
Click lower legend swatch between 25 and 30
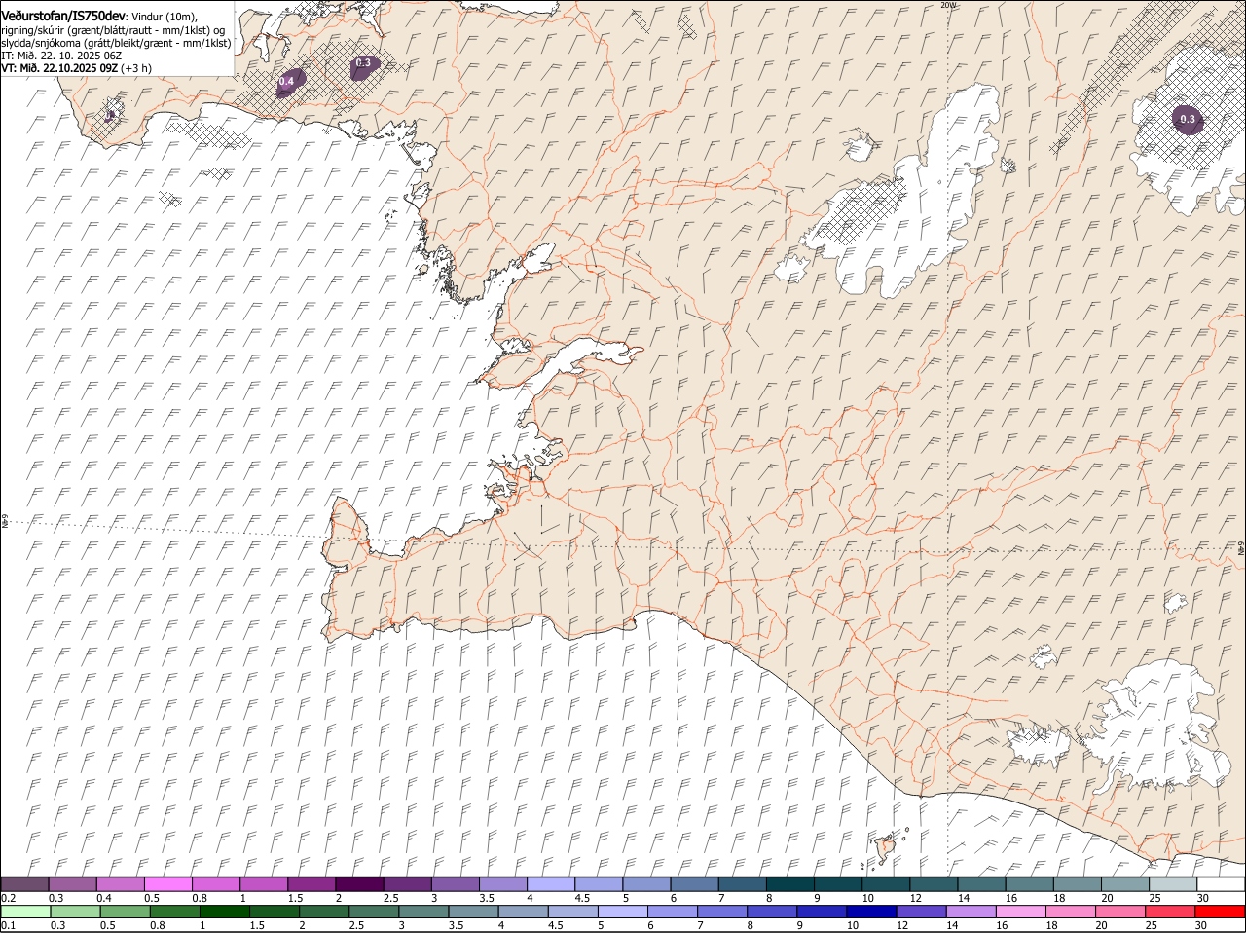click(1171, 912)
